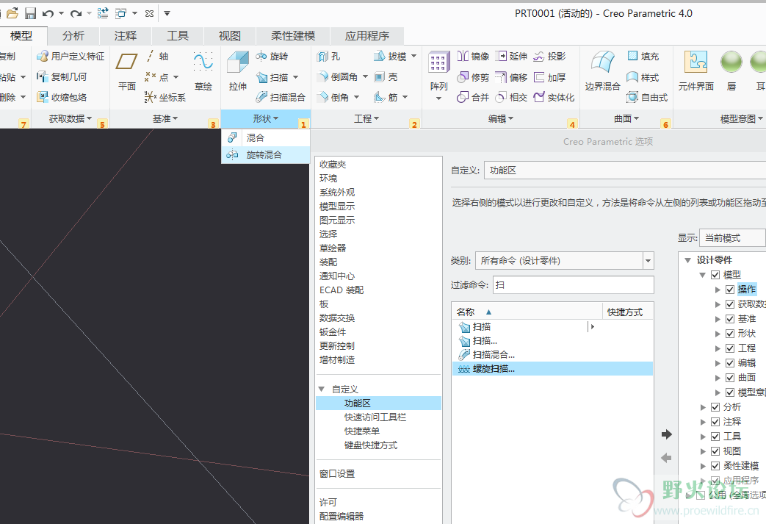Open 配置编辑器 page
The image size is (766, 524).
[342, 516]
